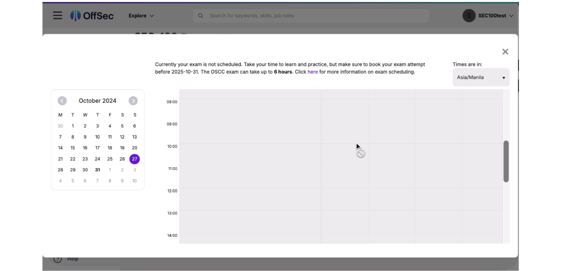Pick October 15 on the calendar
Screen dimensions: 569x271
point(73,148)
